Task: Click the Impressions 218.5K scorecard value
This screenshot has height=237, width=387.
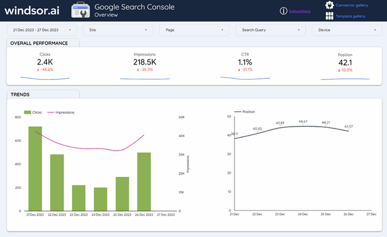Action: pos(145,62)
